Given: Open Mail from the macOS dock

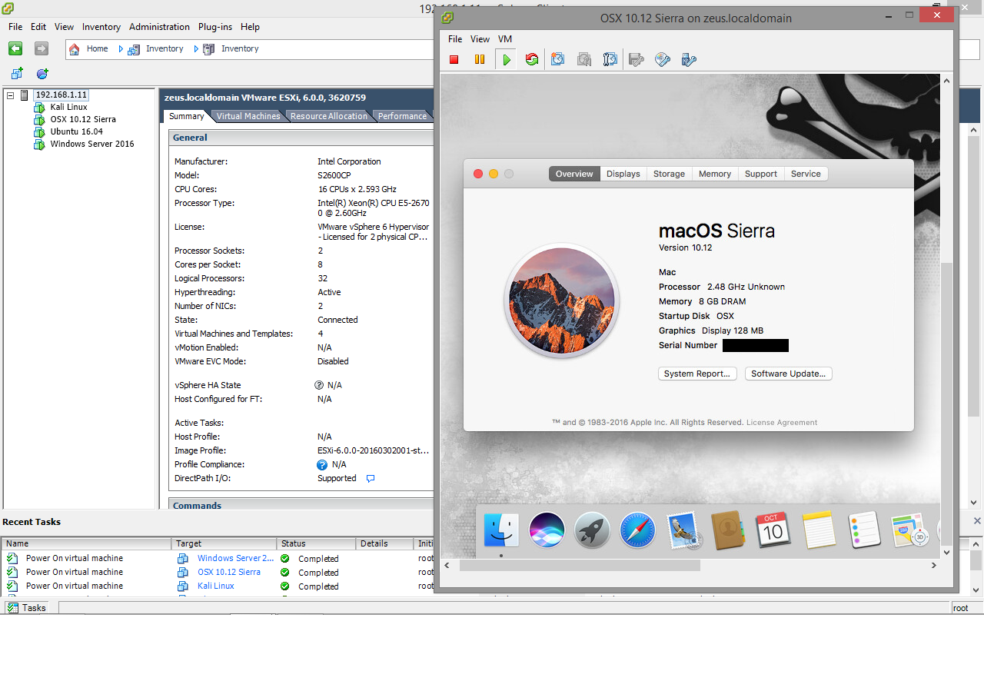Looking at the screenshot, I should (x=683, y=530).
